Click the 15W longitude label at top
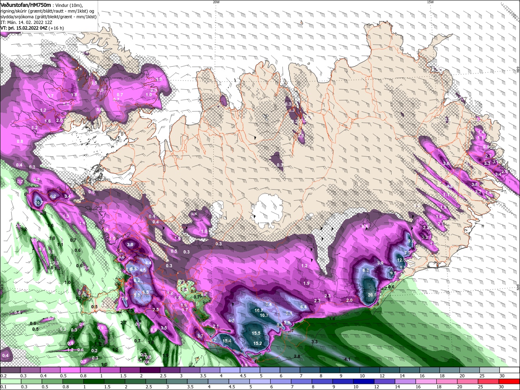Image resolution: width=520 pixels, height=390 pixels. (430, 2)
